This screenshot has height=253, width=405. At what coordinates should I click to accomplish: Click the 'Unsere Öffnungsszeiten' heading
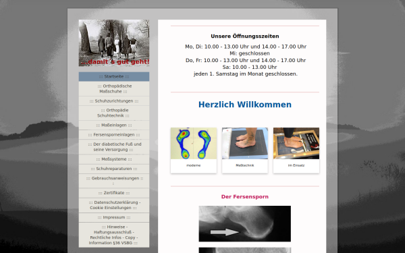pos(245,36)
